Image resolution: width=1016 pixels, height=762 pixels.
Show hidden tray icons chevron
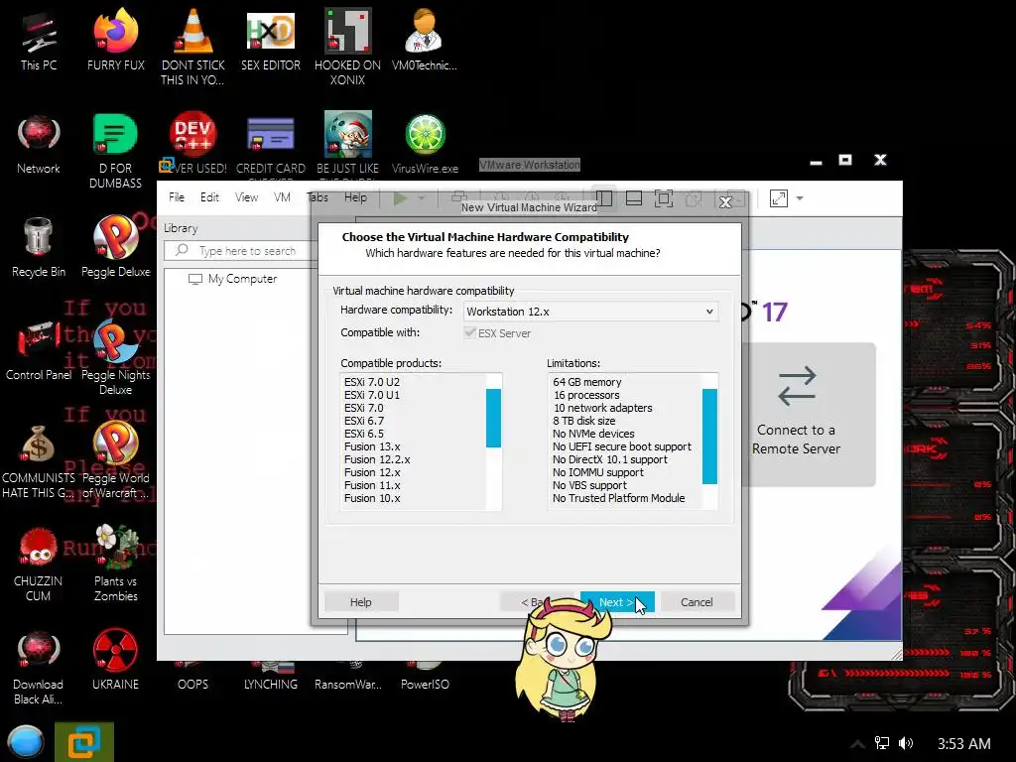pos(857,744)
